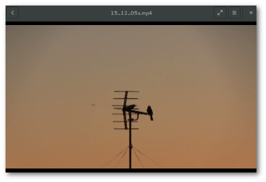Click the lowest horizontal antenna element
Image resolution: width=266 pixels, height=182 pixels.
[x=126, y=129]
